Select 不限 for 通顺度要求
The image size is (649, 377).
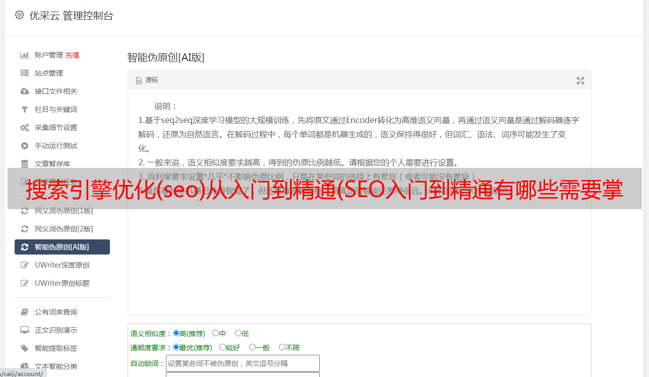pos(282,347)
